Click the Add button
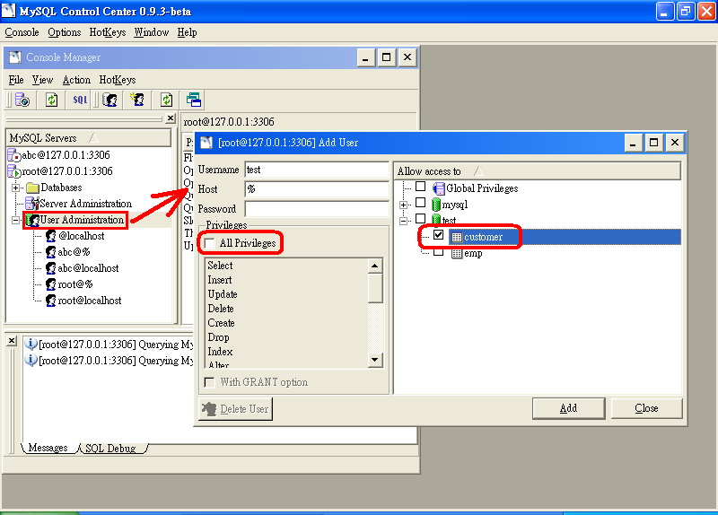 pyautogui.click(x=568, y=408)
